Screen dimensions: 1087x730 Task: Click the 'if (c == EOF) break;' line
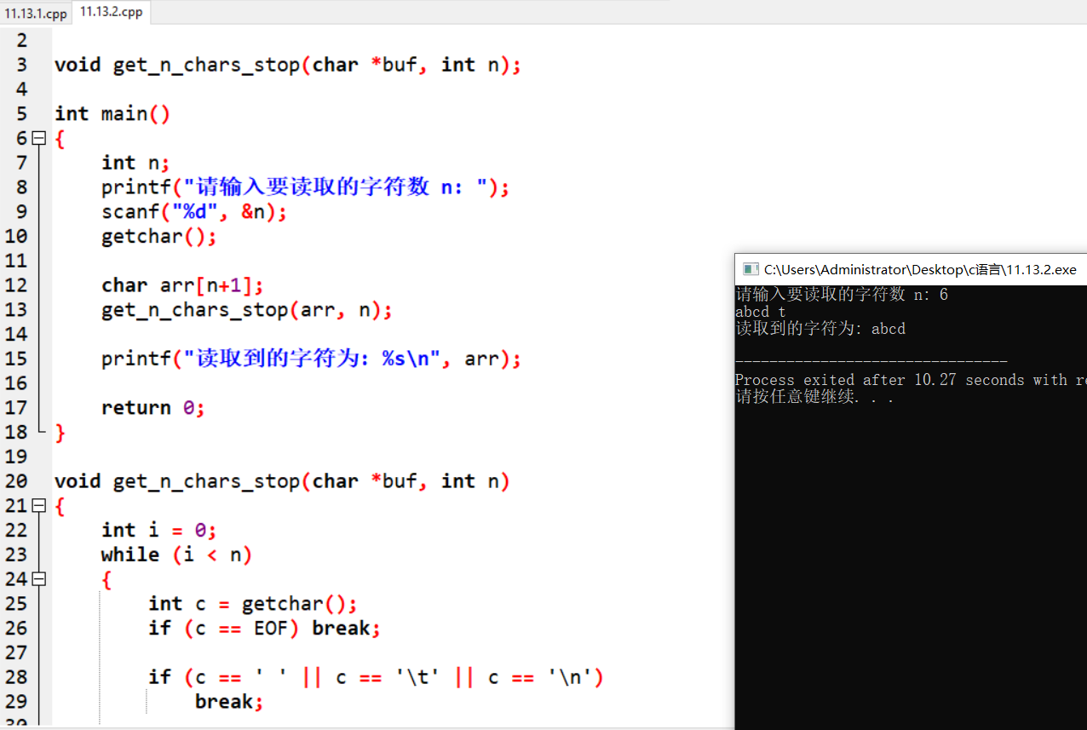click(x=264, y=629)
